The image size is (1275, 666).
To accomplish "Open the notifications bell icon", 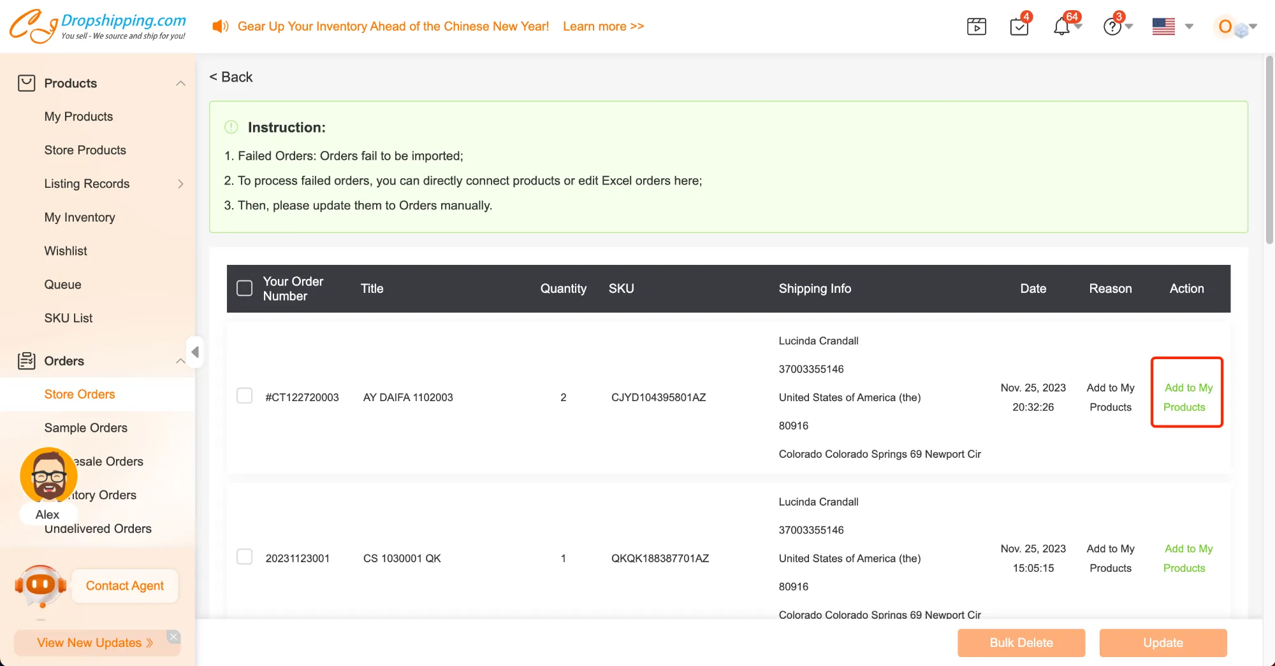I will tap(1061, 27).
